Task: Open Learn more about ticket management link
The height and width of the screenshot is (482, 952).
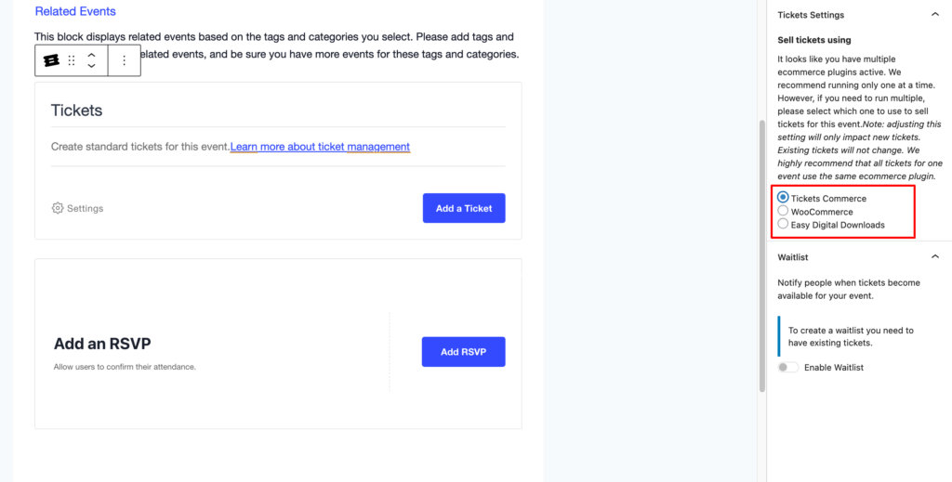Action: (320, 147)
